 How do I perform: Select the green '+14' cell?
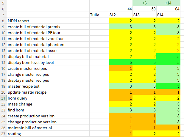168,3
